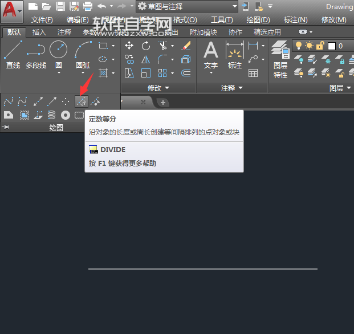Click the Table tool icon
354x334 pixels.
click(253, 73)
